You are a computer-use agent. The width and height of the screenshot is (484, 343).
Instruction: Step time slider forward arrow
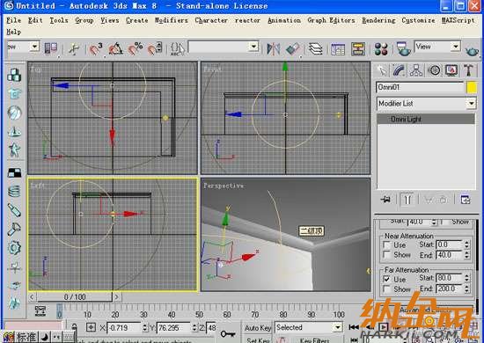pos(117,297)
